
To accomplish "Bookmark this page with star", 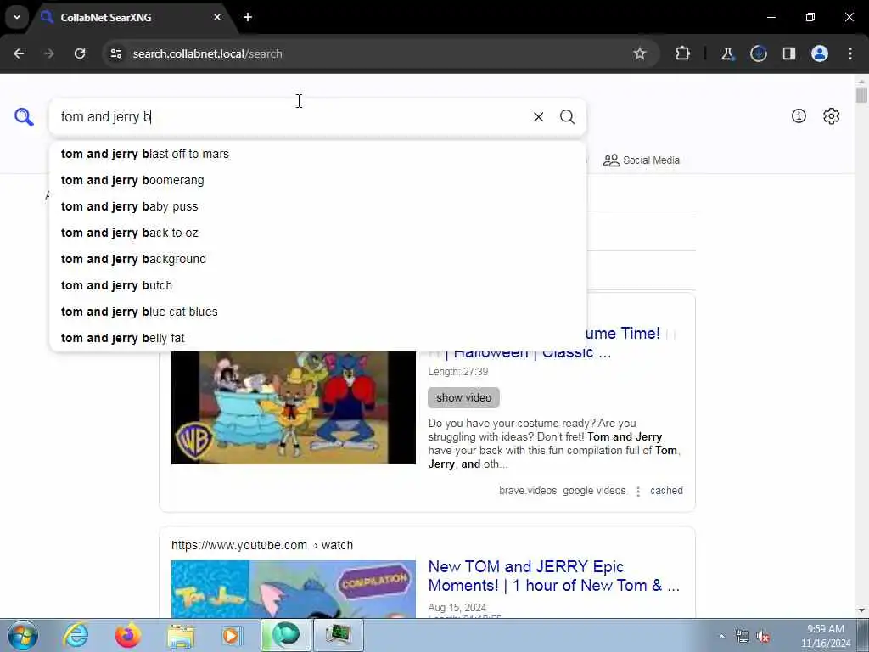I will [x=640, y=53].
